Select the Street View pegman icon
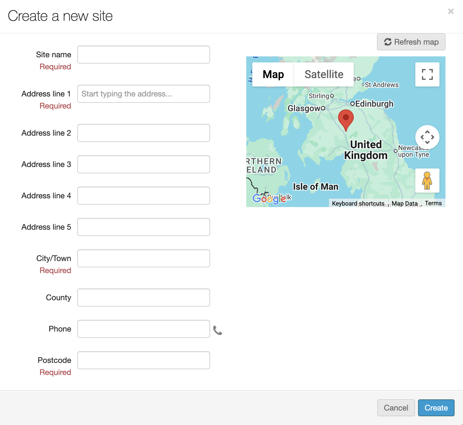Screen dimensions: 463x425 click(427, 181)
